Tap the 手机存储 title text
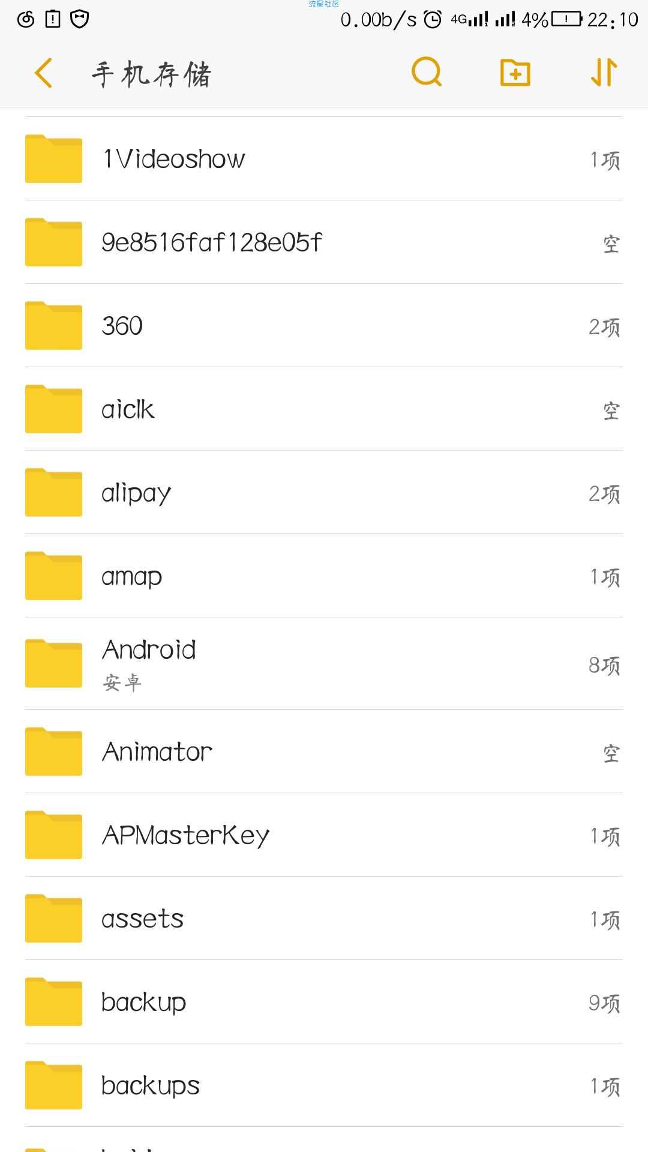The width and height of the screenshot is (648, 1152). (151, 74)
